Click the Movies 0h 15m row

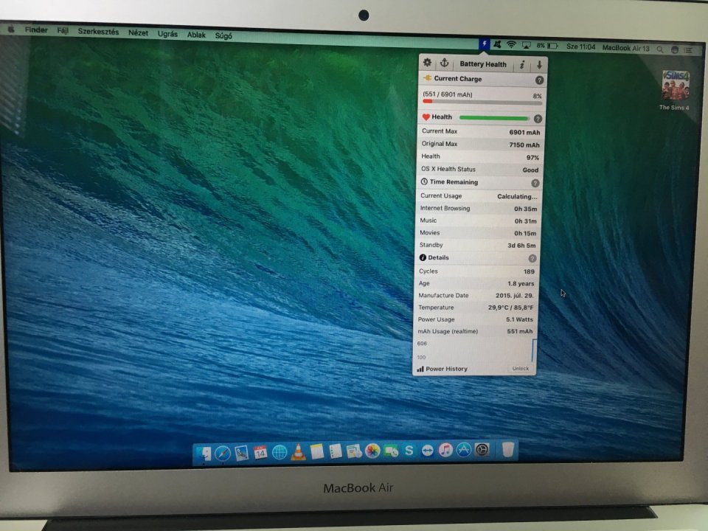tap(477, 233)
